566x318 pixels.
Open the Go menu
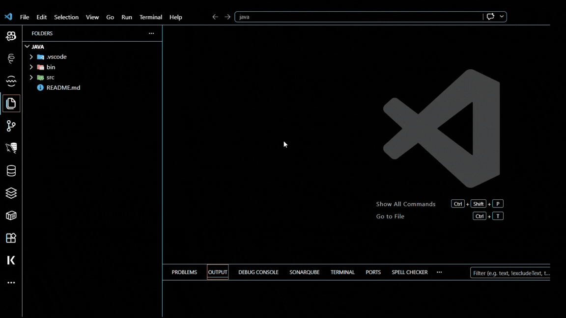tap(110, 17)
